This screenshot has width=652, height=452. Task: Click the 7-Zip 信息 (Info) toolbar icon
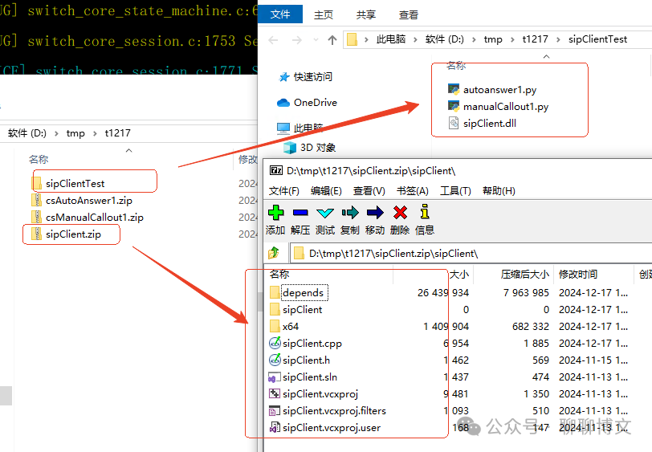coord(425,212)
